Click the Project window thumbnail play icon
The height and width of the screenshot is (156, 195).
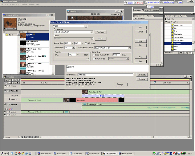[5, 29]
